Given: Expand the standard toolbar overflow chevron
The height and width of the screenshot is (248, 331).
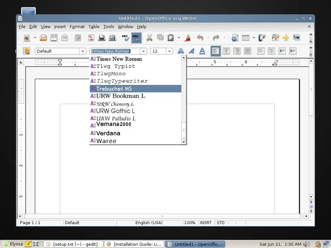Looking at the screenshot, I should 311,34.
